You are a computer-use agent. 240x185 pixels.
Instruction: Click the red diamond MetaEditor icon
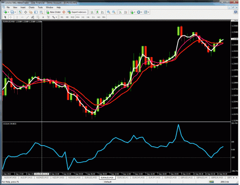64,12
